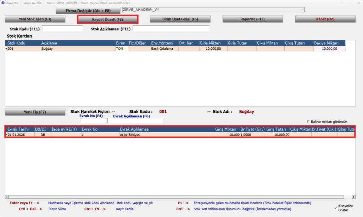Click unit price cell 1,0000
363x217 pixels.
point(252,135)
